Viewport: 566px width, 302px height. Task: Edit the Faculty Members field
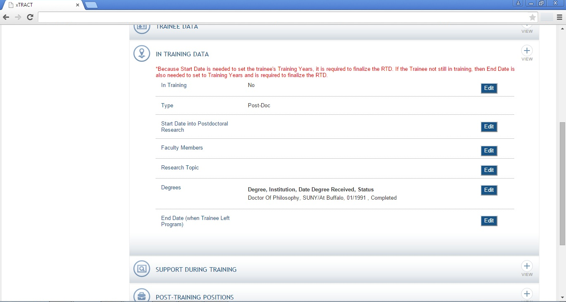click(x=489, y=151)
